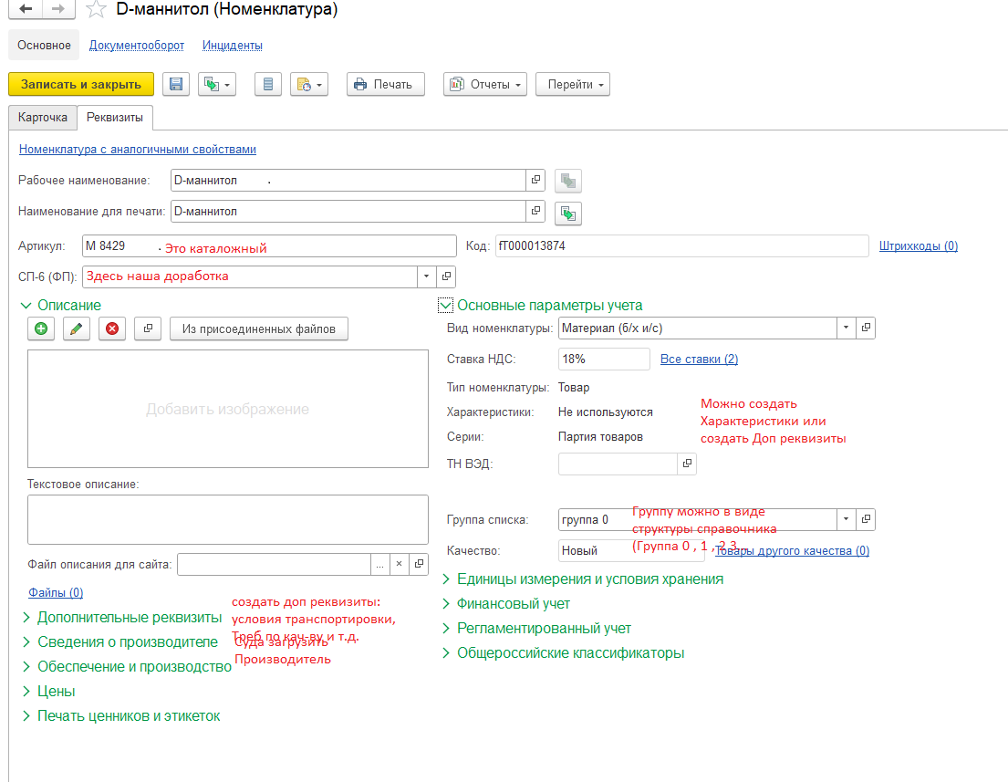Image resolution: width=1008 pixels, height=782 pixels.
Task: Switch to the Карточка tab
Action: pyautogui.click(x=43, y=118)
